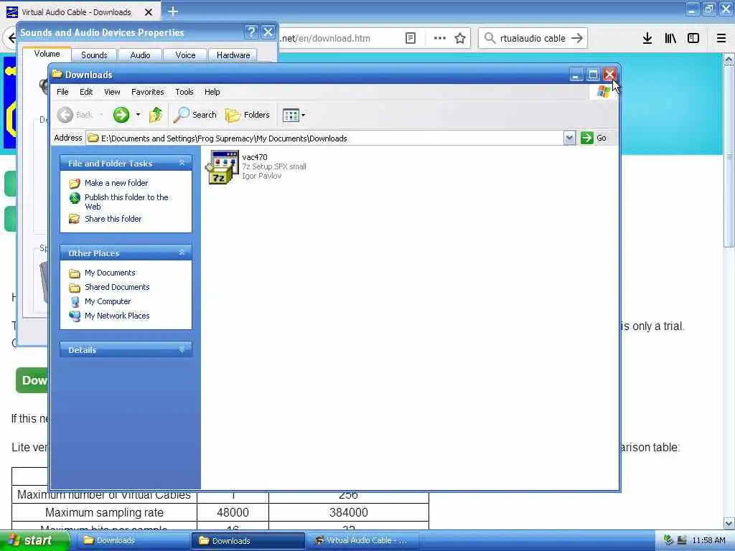Open new tab in Firefox

173,11
